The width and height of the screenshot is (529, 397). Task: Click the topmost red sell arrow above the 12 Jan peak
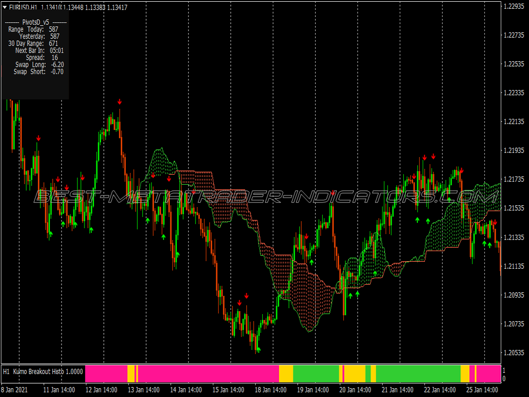coord(119,102)
